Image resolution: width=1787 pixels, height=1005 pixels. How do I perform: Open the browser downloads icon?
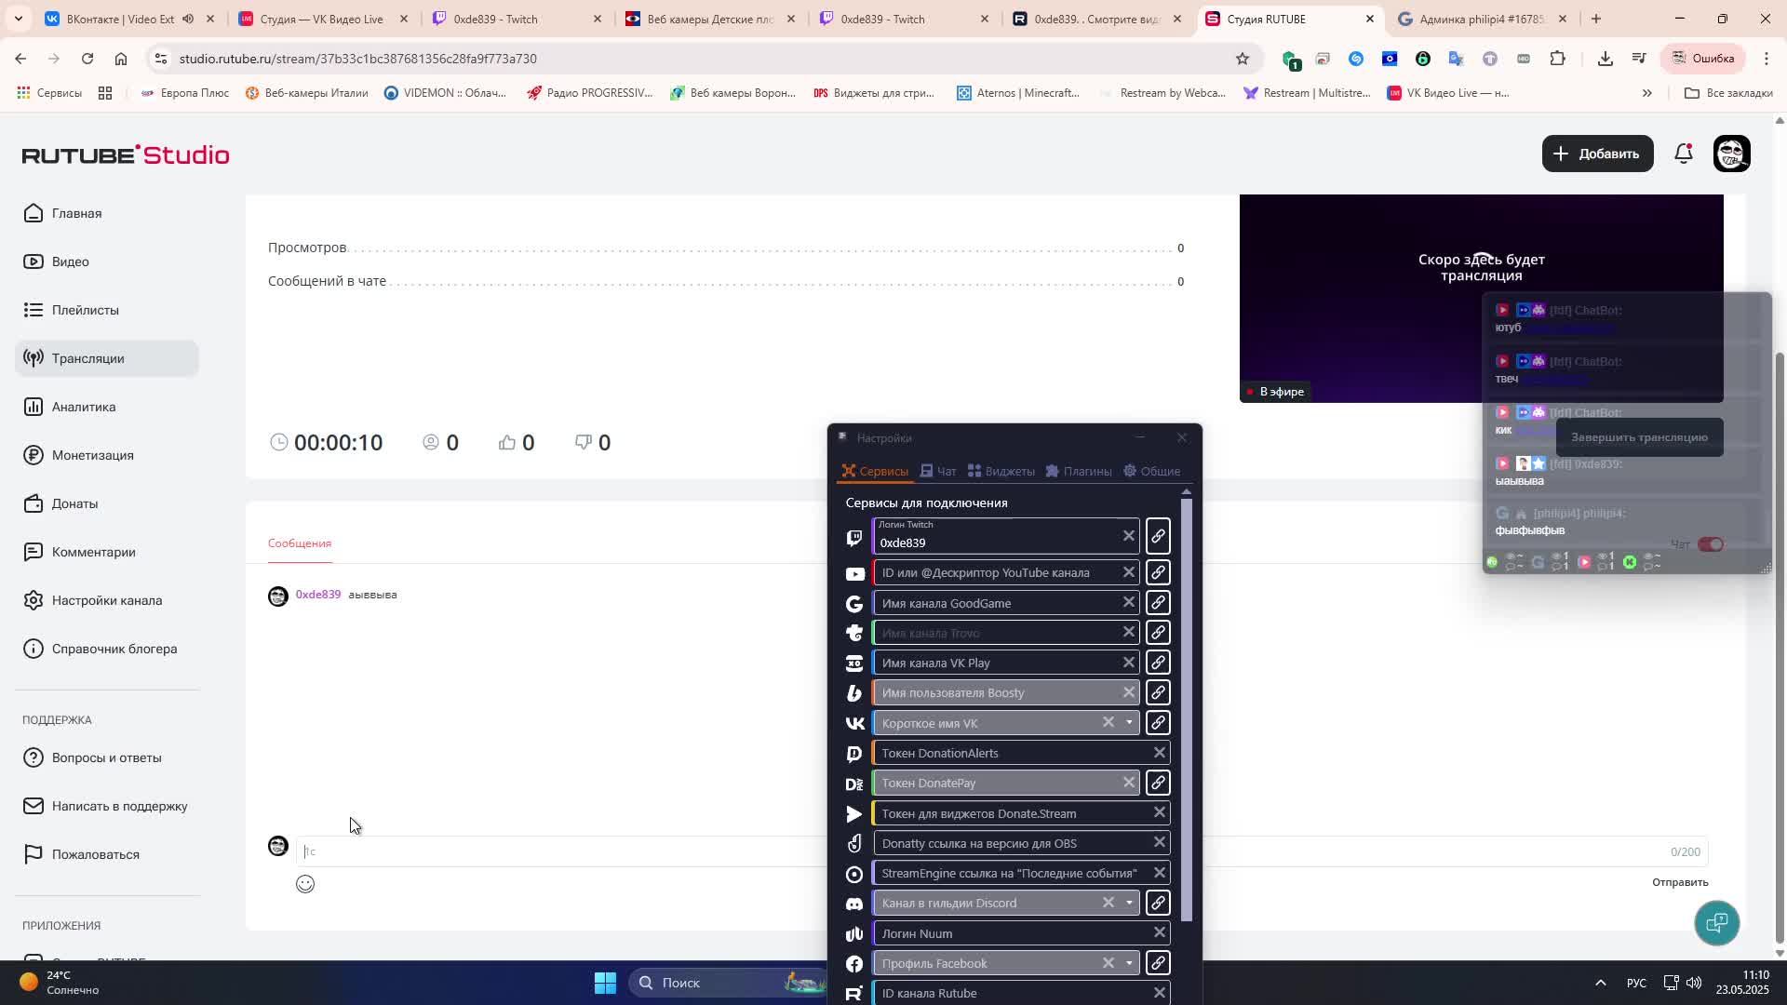[1606, 59]
